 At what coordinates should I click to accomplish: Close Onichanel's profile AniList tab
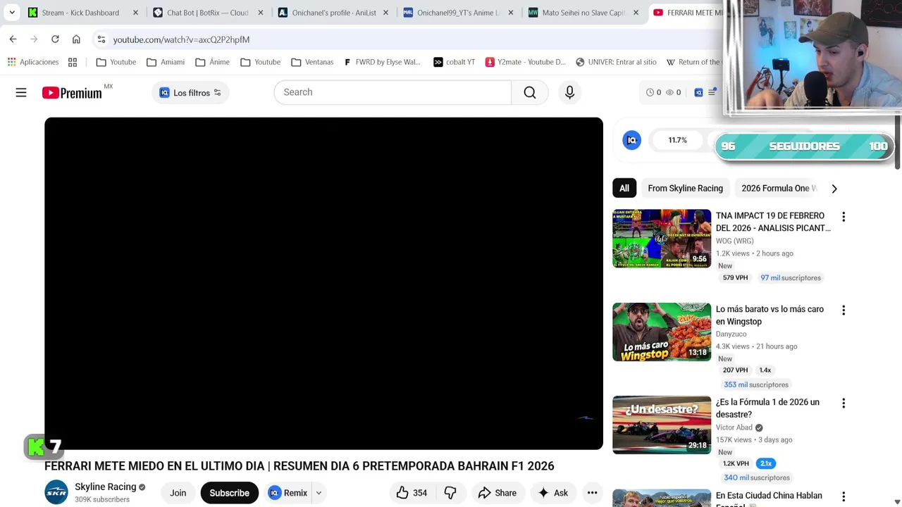pyautogui.click(x=385, y=13)
